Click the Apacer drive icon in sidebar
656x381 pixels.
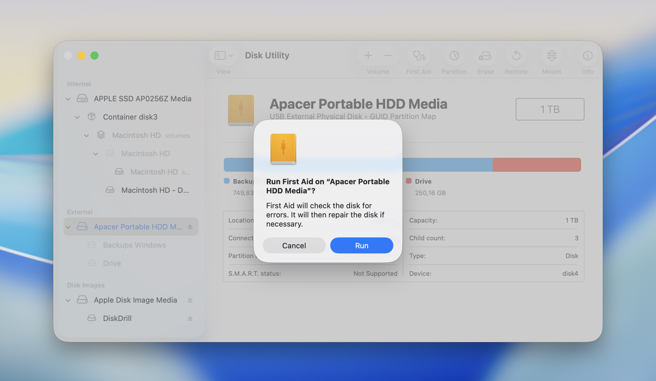tap(82, 227)
